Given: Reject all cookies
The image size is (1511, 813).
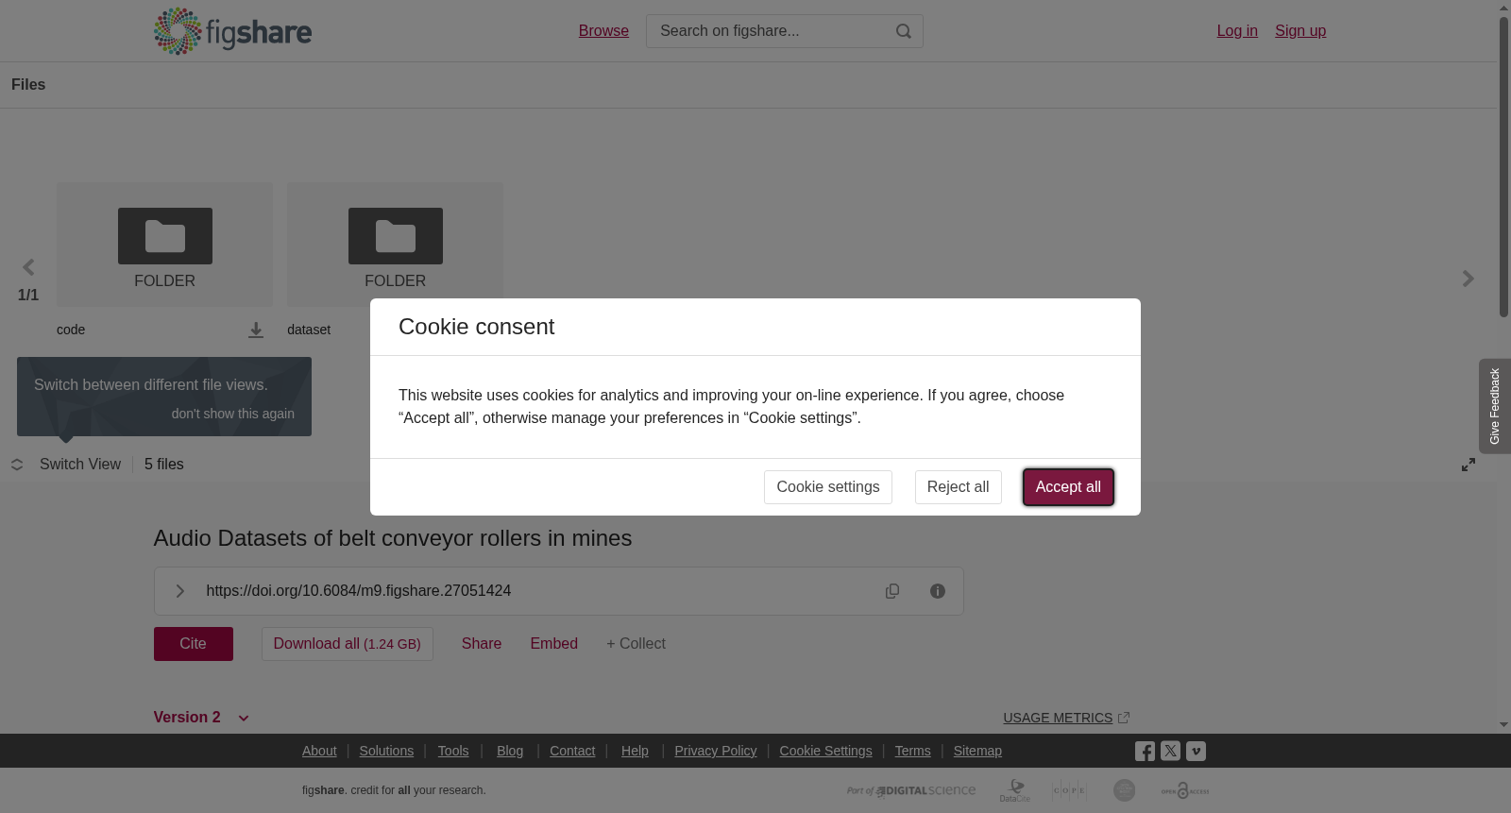Looking at the screenshot, I should [959, 487].
